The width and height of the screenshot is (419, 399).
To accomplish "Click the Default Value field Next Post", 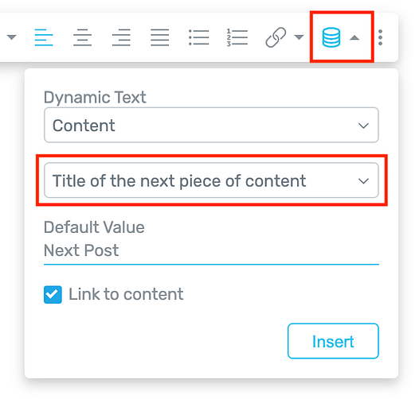I will tap(211, 250).
